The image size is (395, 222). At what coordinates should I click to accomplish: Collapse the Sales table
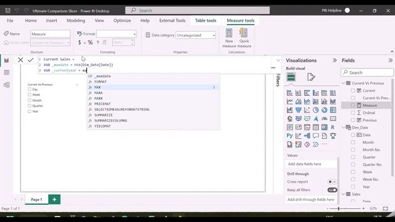tap(343, 194)
